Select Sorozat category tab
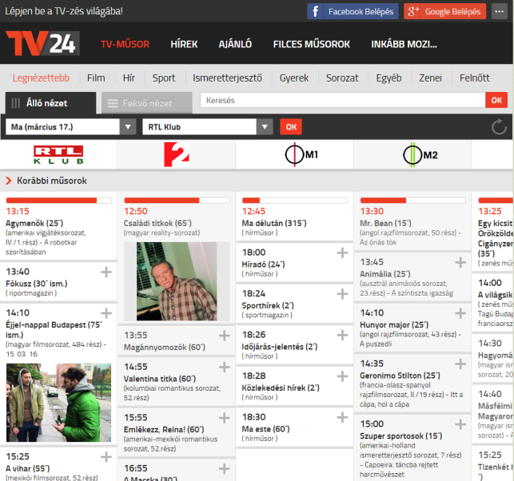The width and height of the screenshot is (514, 481). click(x=342, y=78)
